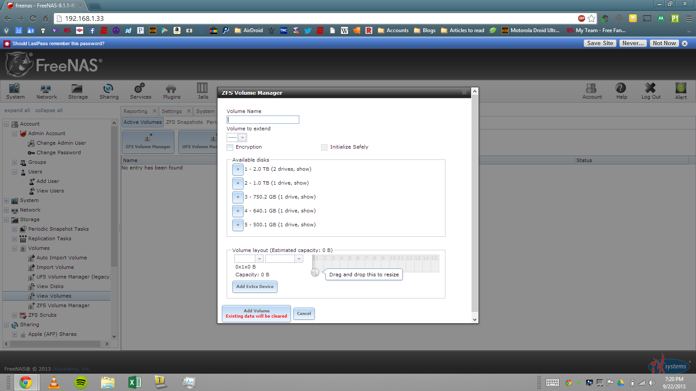Open the Help icon
This screenshot has width=696, height=391.
point(621,91)
